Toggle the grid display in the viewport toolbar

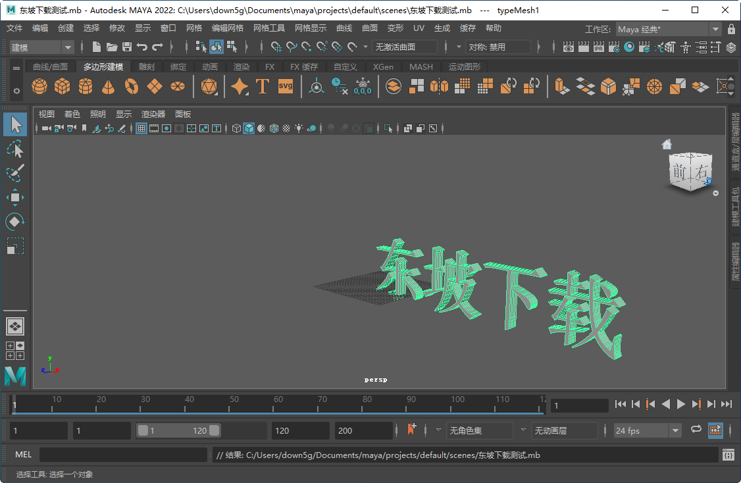click(141, 128)
